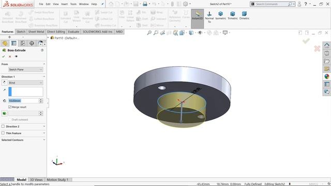Image resolution: width=331 pixels, height=186 pixels.
Task: Switch to the Evaluate tab
Action: (x=73, y=32)
